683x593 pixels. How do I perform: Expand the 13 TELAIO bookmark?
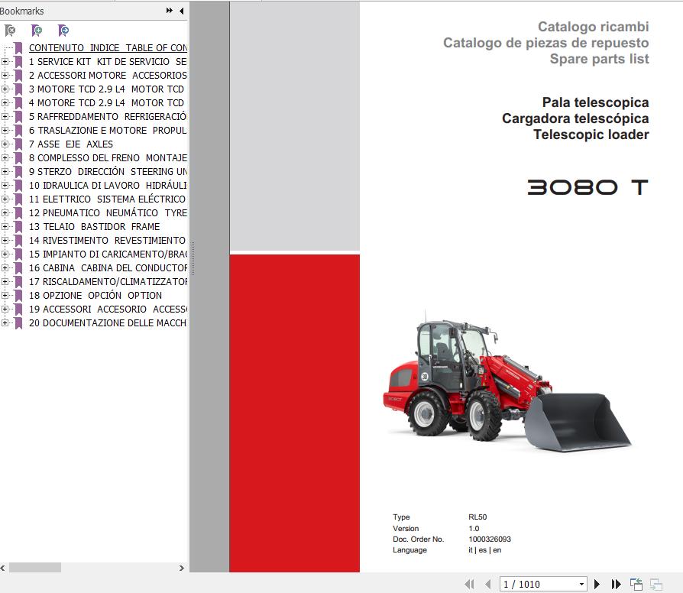tap(5, 226)
